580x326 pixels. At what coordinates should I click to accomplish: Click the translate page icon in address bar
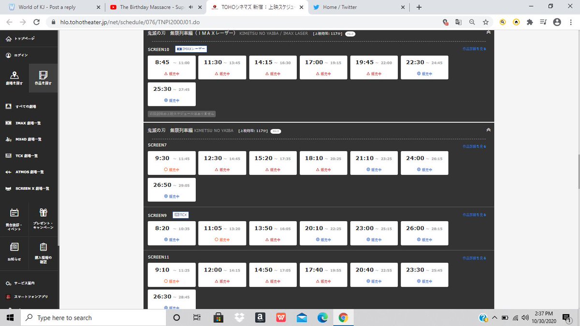[x=458, y=22]
